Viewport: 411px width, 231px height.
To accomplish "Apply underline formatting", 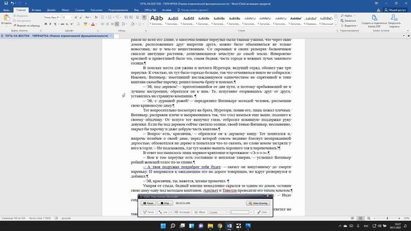I will (x=55, y=24).
